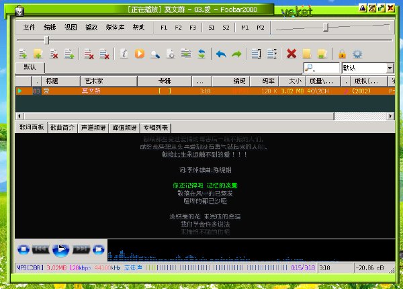Click the plain yellow folder icon
The width and height of the screenshot is (403, 289).
[307, 54]
